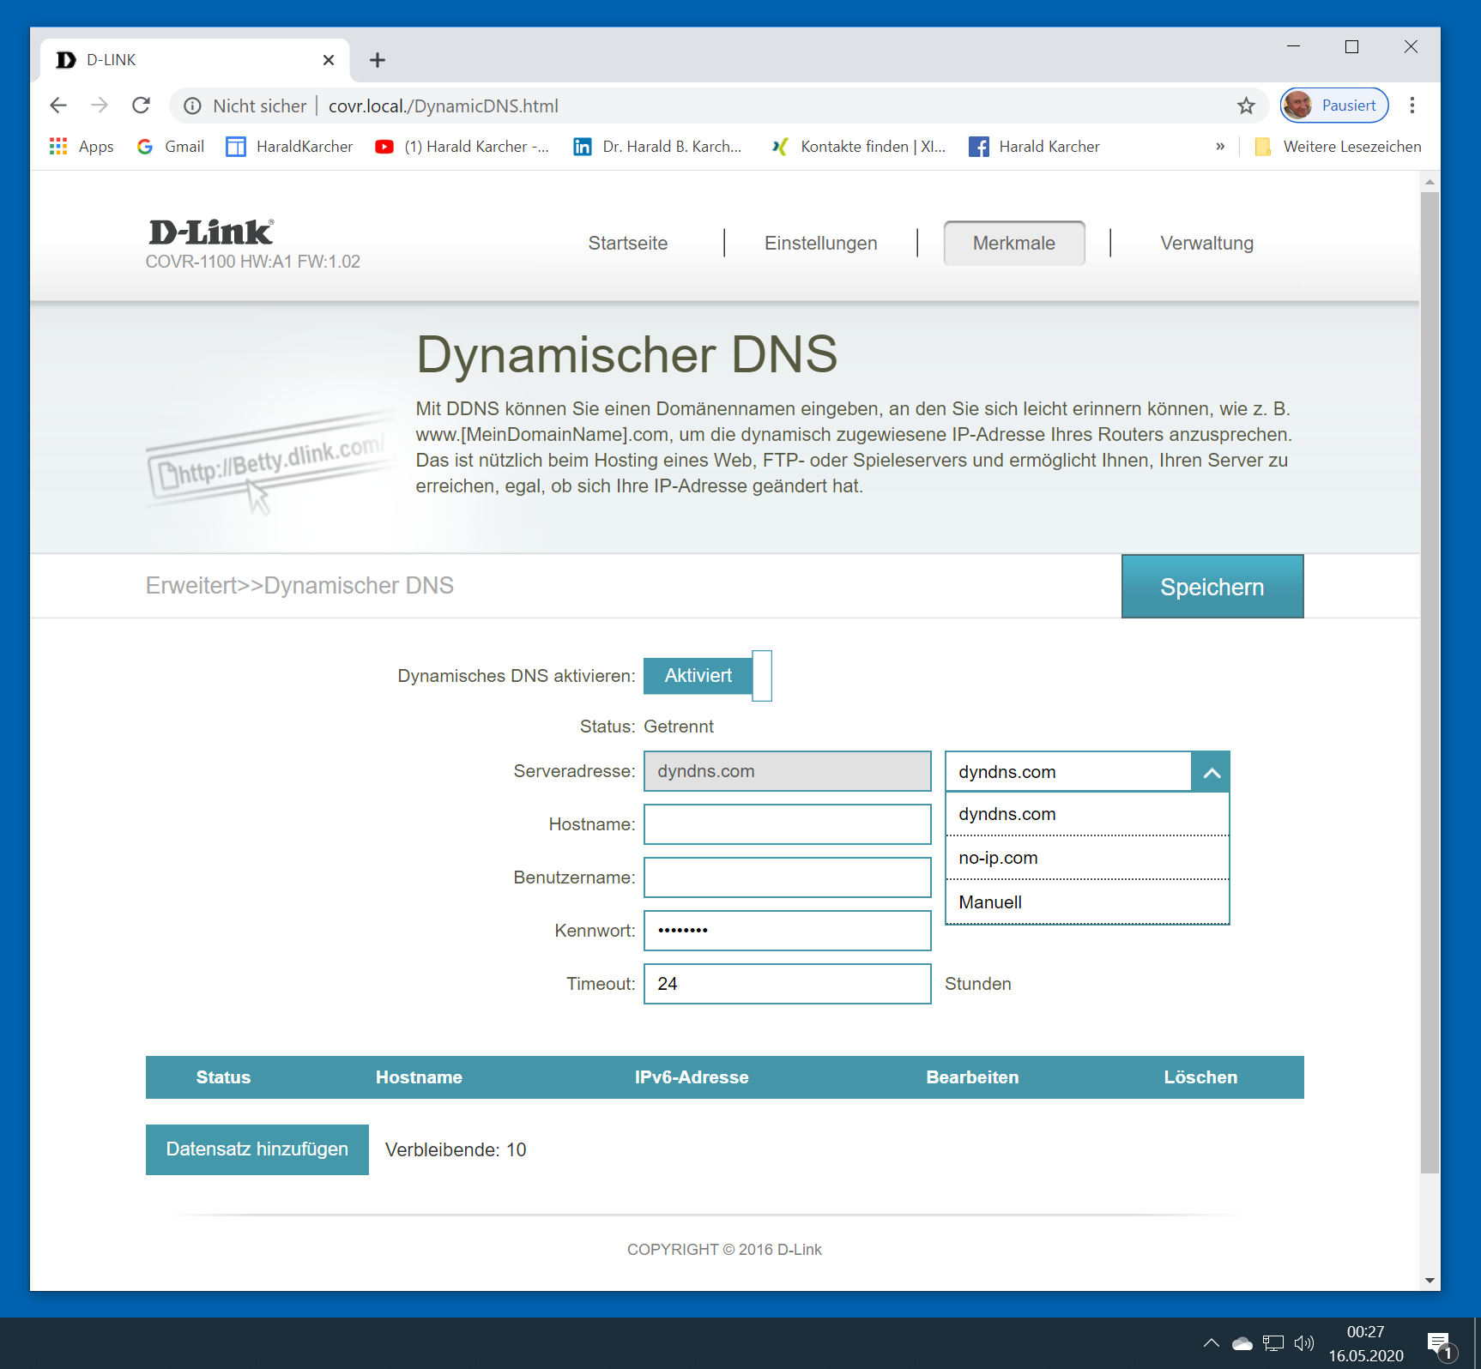
Task: Click the volume speaker icon in tray
Action: point(1303,1343)
